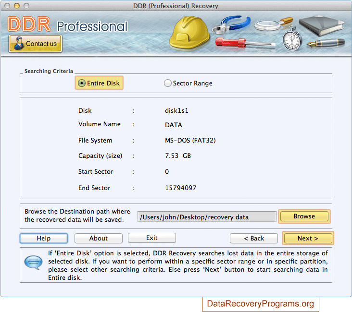
Task: Click the Capacity (size) label
Action: 100,156
